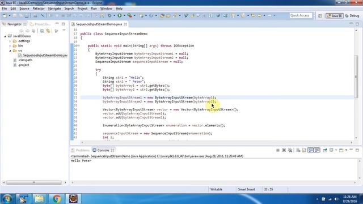Close the SequenceInputStreamDemo.java editor tab
The height and width of the screenshot is (204, 363).
pos(125,24)
